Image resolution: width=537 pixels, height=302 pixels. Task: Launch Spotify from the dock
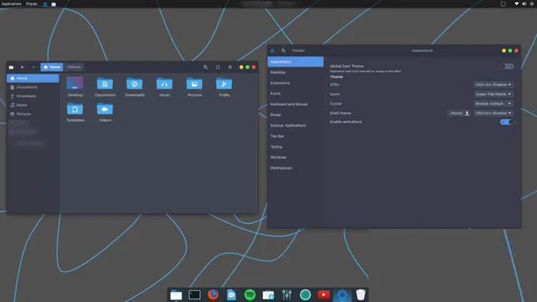tap(250, 294)
